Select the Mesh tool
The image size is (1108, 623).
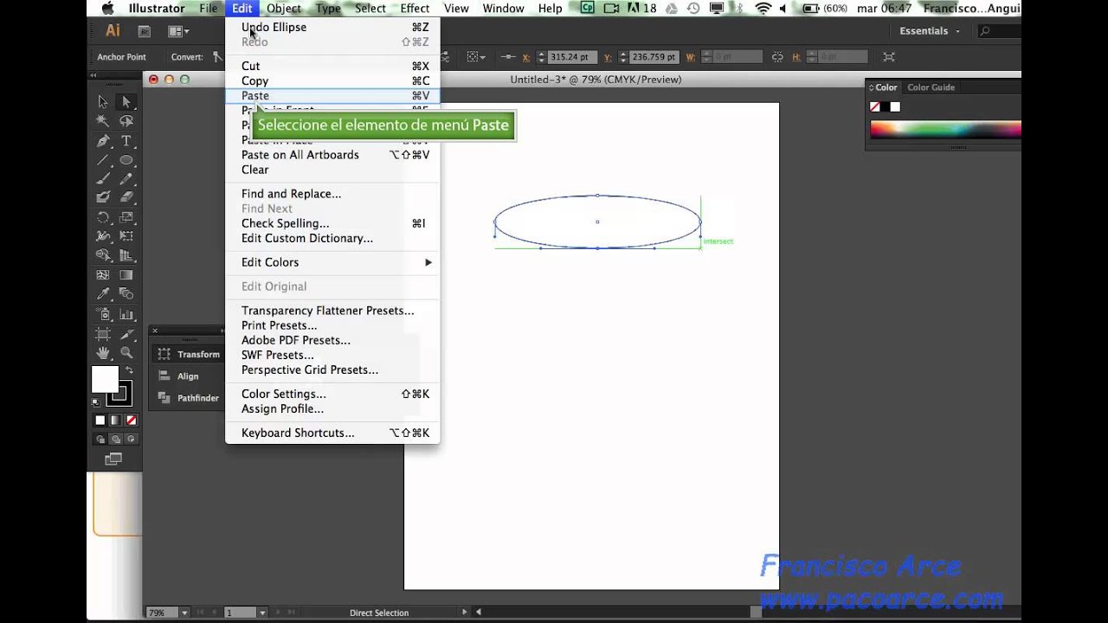103,275
